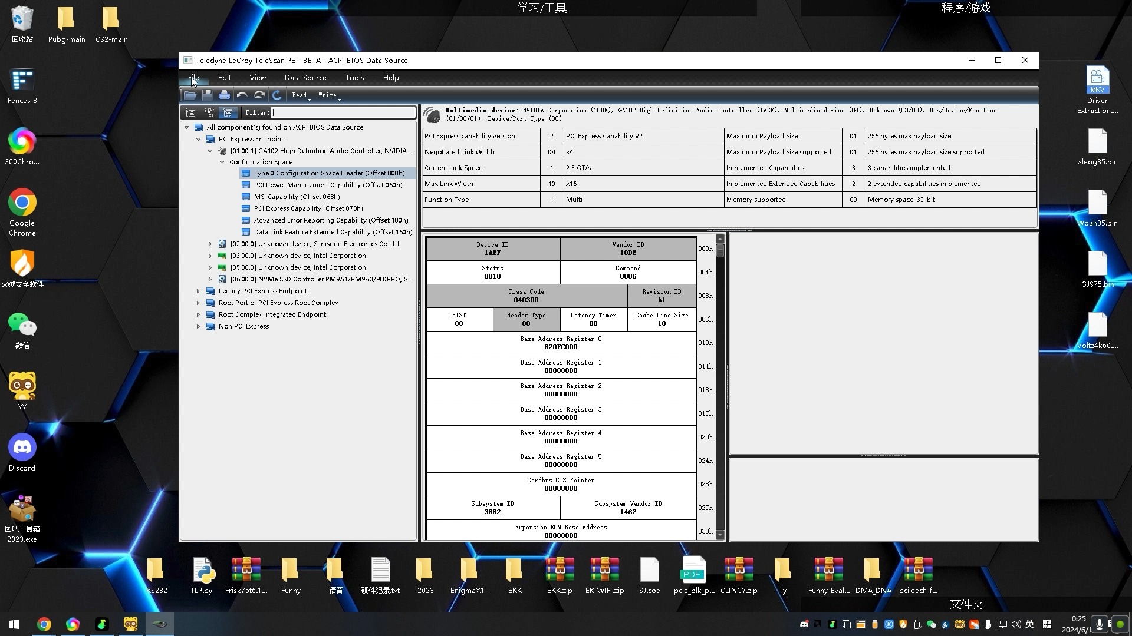Expand Root Complex Integrated Endpoint node
The width and height of the screenshot is (1132, 636).
point(198,314)
